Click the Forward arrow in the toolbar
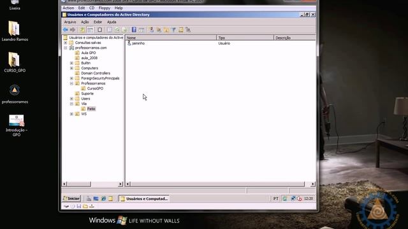Image resolution: width=408 pixels, height=229 pixels. (73, 30)
